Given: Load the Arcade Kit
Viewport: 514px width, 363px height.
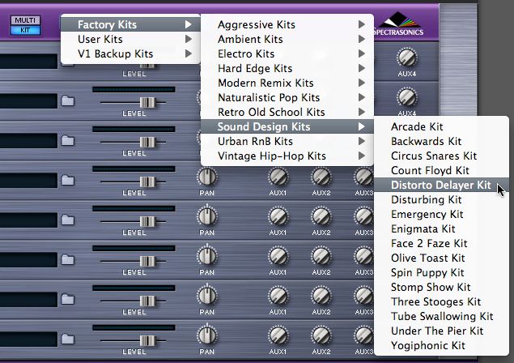Looking at the screenshot, I should 441,126.
